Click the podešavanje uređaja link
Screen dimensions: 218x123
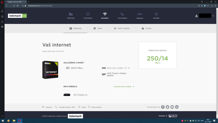(x=124, y=86)
